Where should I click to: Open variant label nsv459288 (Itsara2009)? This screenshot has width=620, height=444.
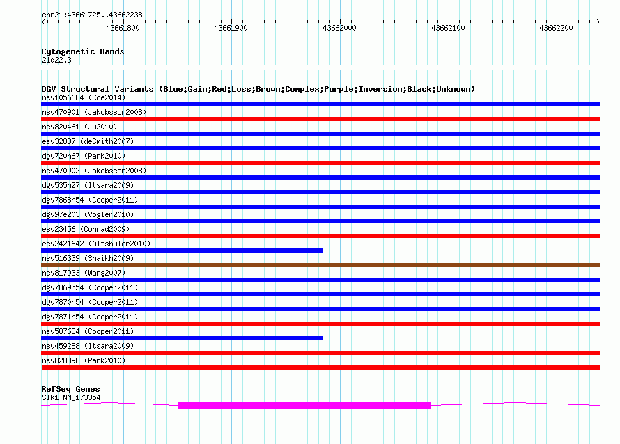(88, 346)
